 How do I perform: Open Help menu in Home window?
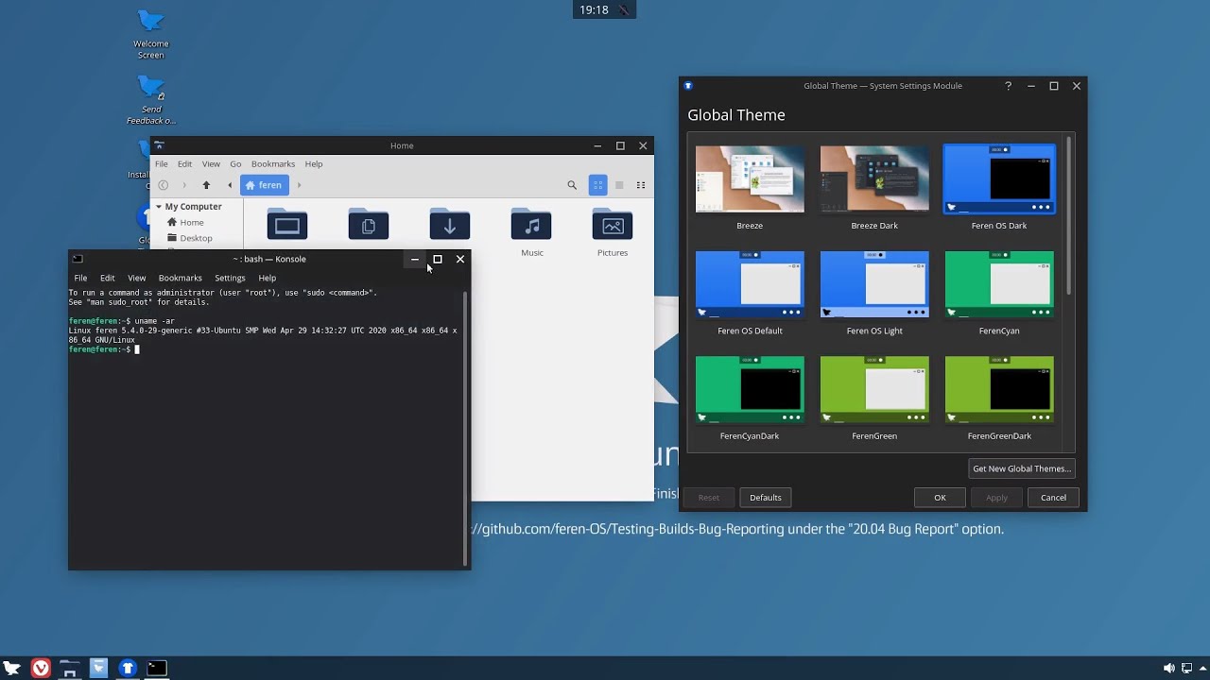[314, 164]
